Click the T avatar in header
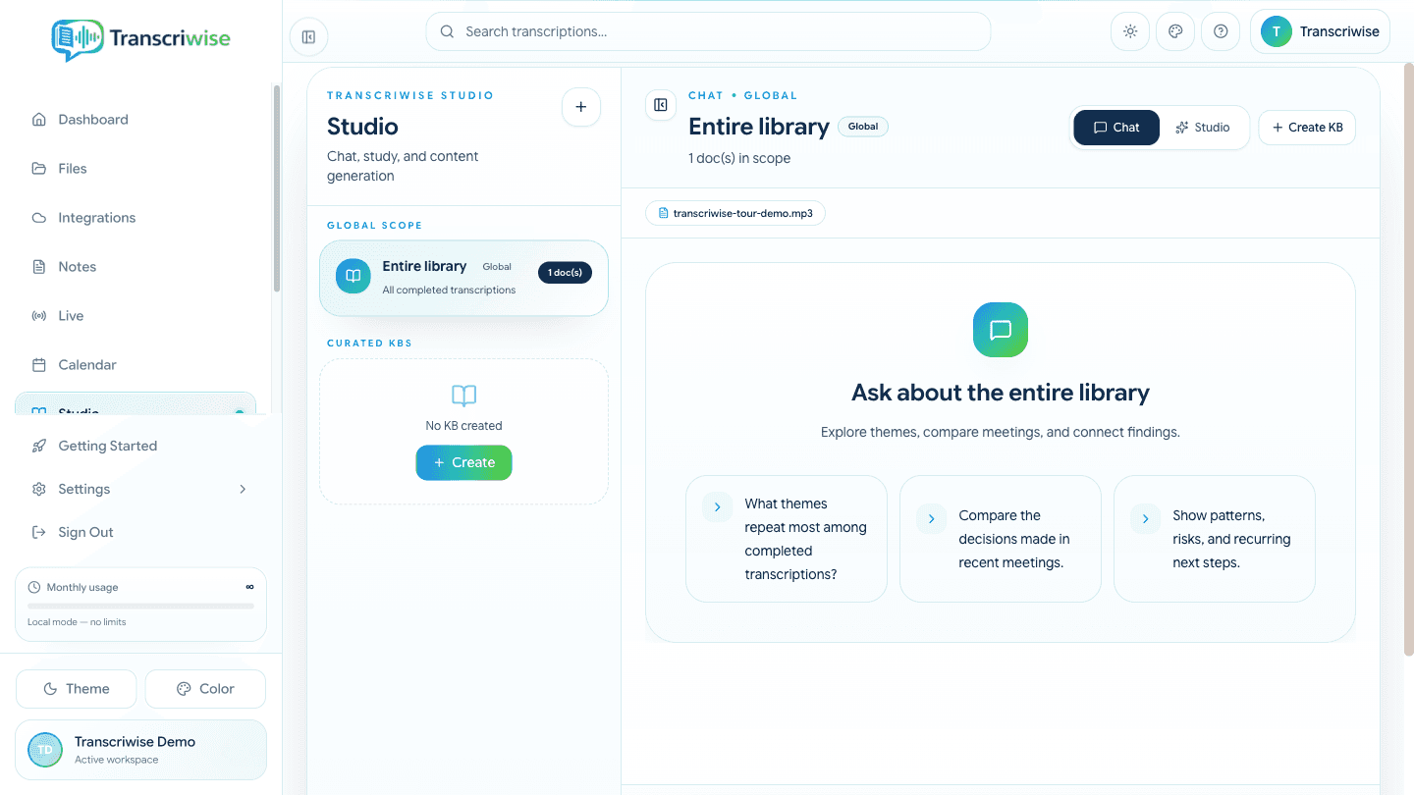The image size is (1414, 795). coord(1277,31)
